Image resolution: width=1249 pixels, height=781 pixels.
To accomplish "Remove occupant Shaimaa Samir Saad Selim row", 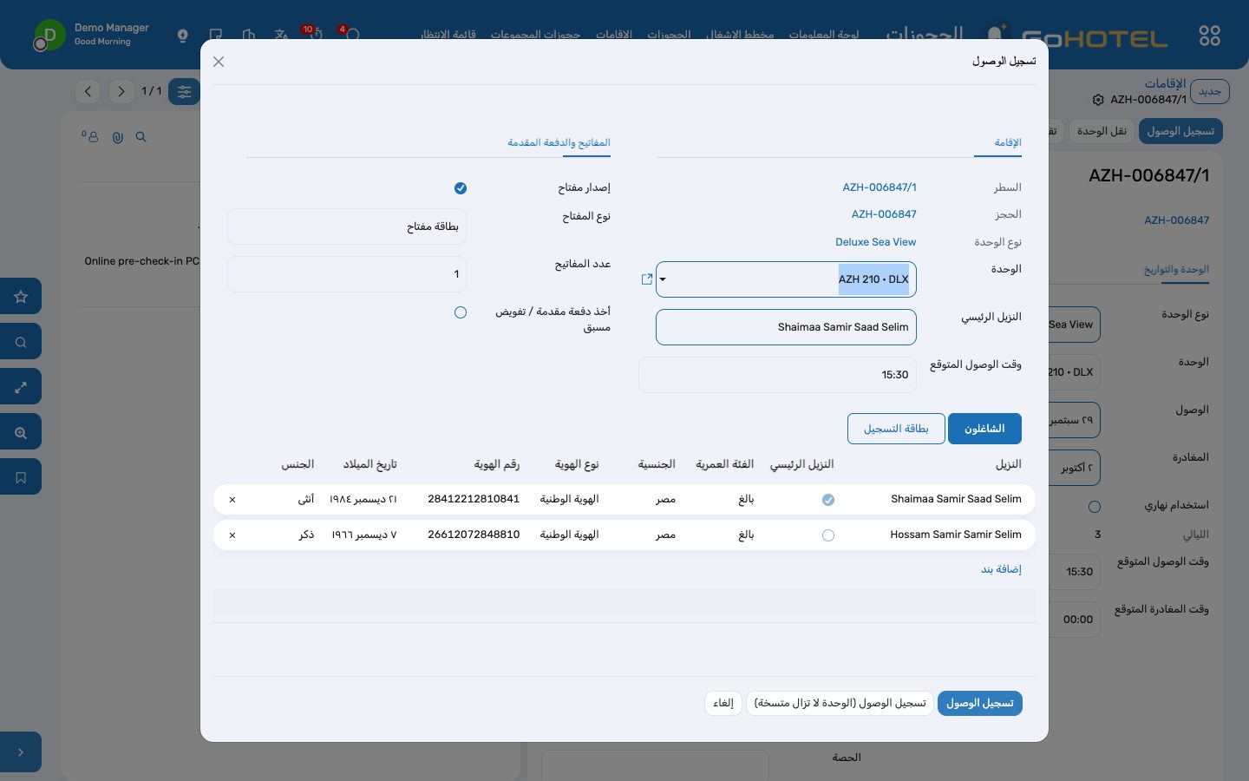I will [232, 500].
